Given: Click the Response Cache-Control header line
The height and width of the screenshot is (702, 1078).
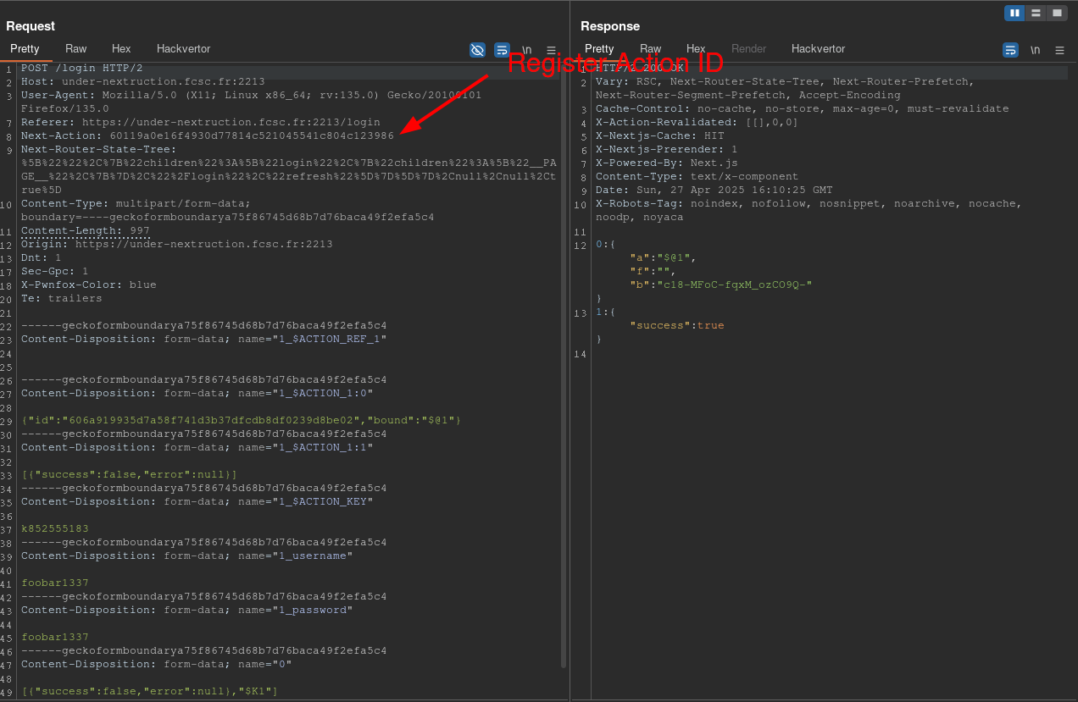Looking at the screenshot, I should pyautogui.click(x=803, y=108).
